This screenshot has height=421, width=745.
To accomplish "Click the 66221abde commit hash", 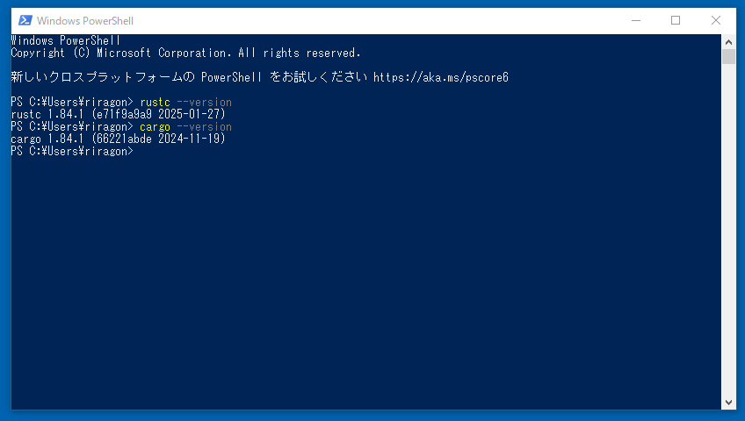I will 125,139.
